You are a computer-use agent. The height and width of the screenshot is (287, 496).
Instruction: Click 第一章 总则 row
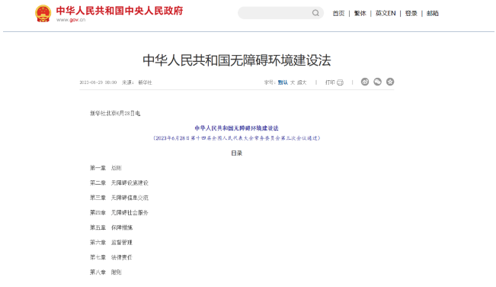point(106,168)
